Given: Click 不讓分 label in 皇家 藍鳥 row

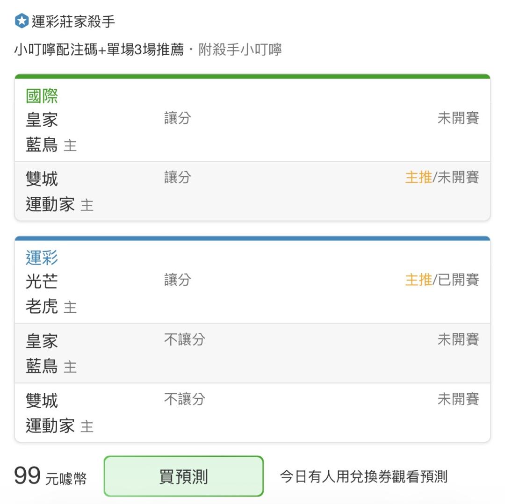Looking at the screenshot, I should pyautogui.click(x=185, y=339).
